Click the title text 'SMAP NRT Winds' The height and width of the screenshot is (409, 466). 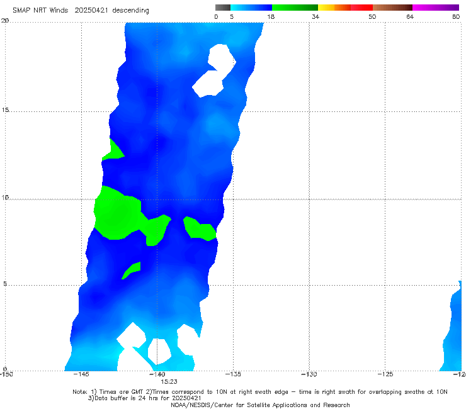pyautogui.click(x=40, y=10)
